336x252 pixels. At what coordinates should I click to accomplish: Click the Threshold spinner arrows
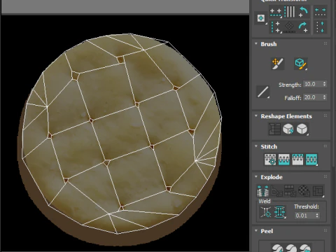pos(317,216)
